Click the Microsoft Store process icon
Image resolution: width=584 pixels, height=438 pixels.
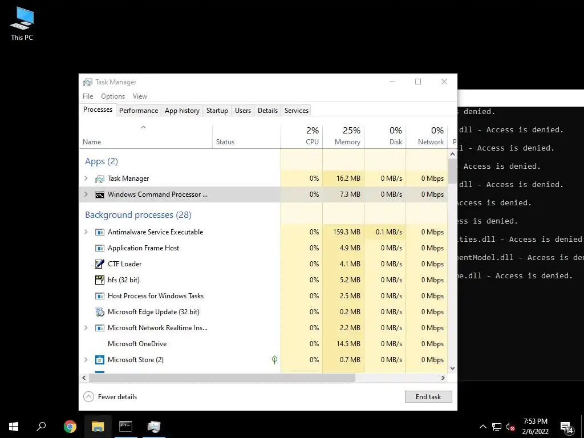click(x=99, y=360)
